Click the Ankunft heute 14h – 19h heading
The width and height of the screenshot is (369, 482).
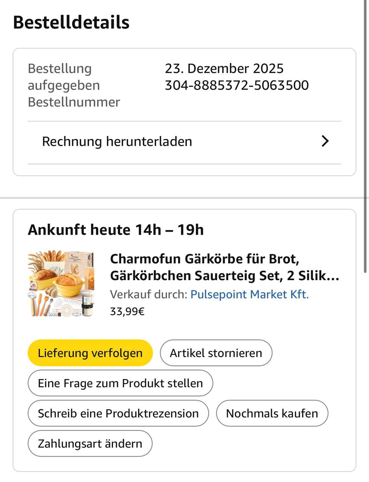pyautogui.click(x=116, y=230)
